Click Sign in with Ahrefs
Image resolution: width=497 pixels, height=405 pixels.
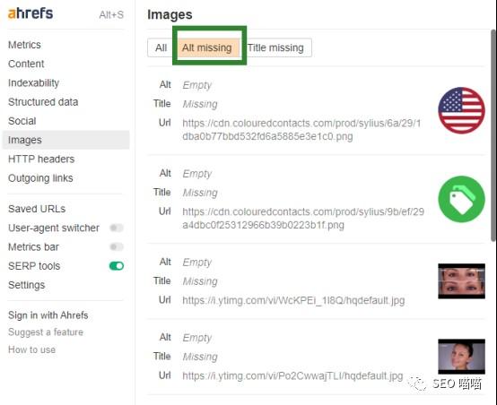click(x=48, y=315)
